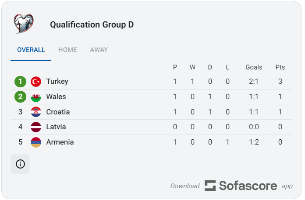Click the Euro qualification jersey logo
Screen dimensions: 305x200
tap(24, 24)
